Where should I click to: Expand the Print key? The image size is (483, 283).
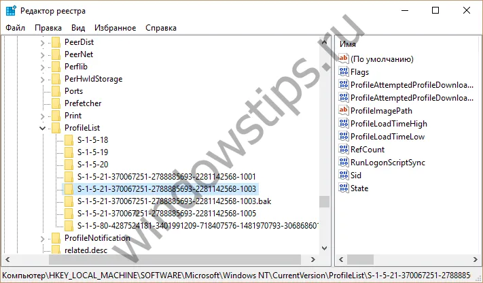43,116
